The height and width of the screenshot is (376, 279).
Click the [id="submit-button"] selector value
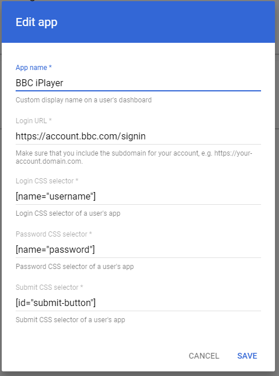[56, 303]
